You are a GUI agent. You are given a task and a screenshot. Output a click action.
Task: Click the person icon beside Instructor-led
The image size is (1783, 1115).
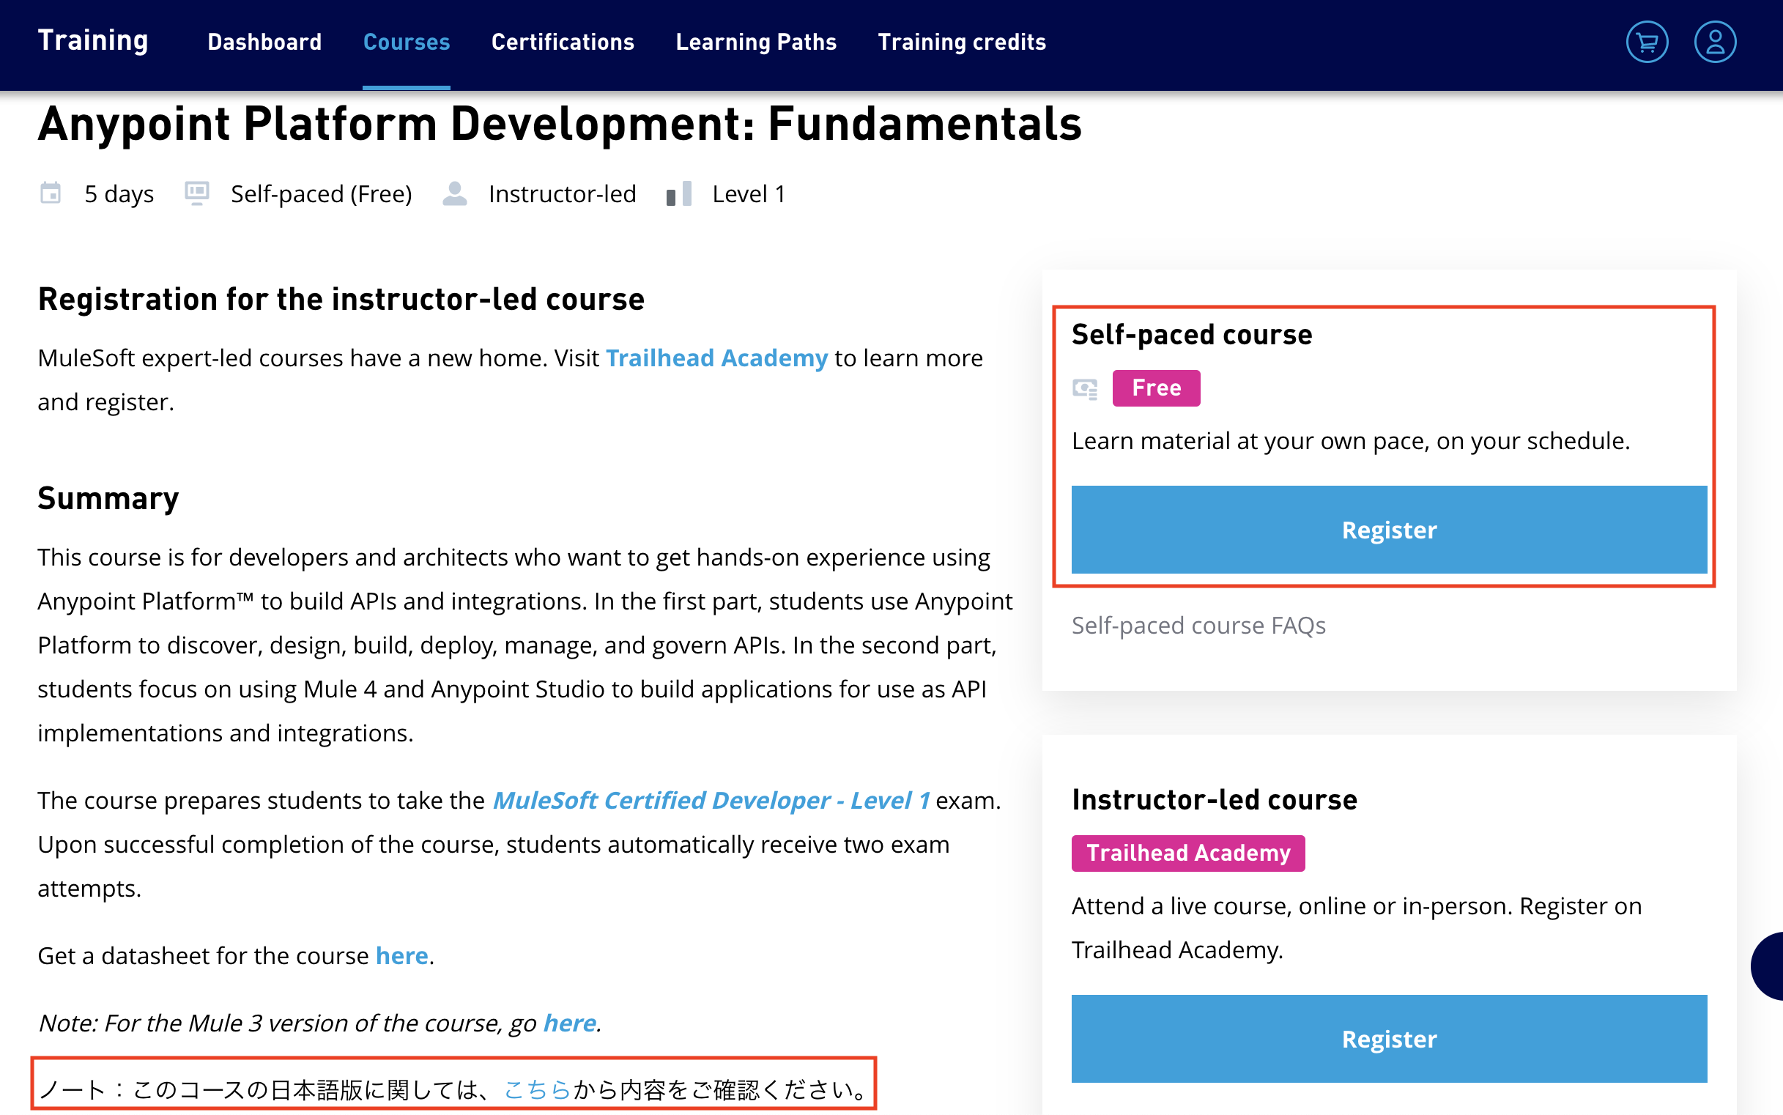coord(455,194)
